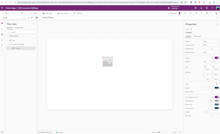Open the Display mode dropdown
Screen dimensions: 220x134
211,52
